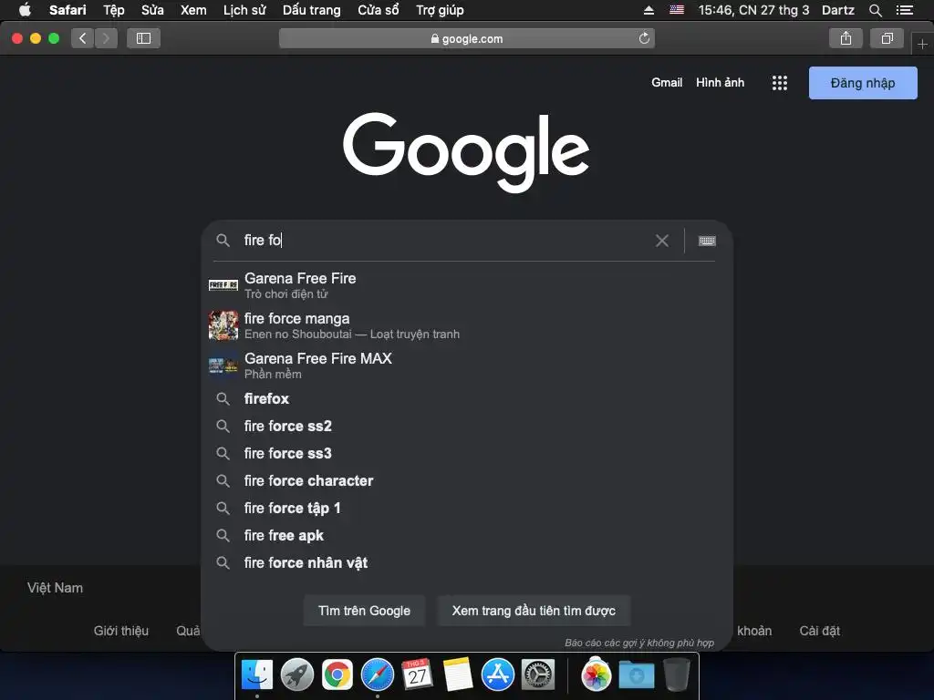Click Xem trang đầu tiên tìm được
The height and width of the screenshot is (700, 934).
(x=534, y=611)
